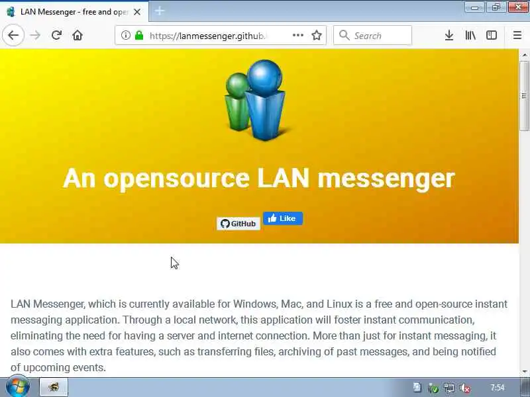The height and width of the screenshot is (397, 530).
Task: Click the muted volume tray icon
Action: click(x=465, y=388)
